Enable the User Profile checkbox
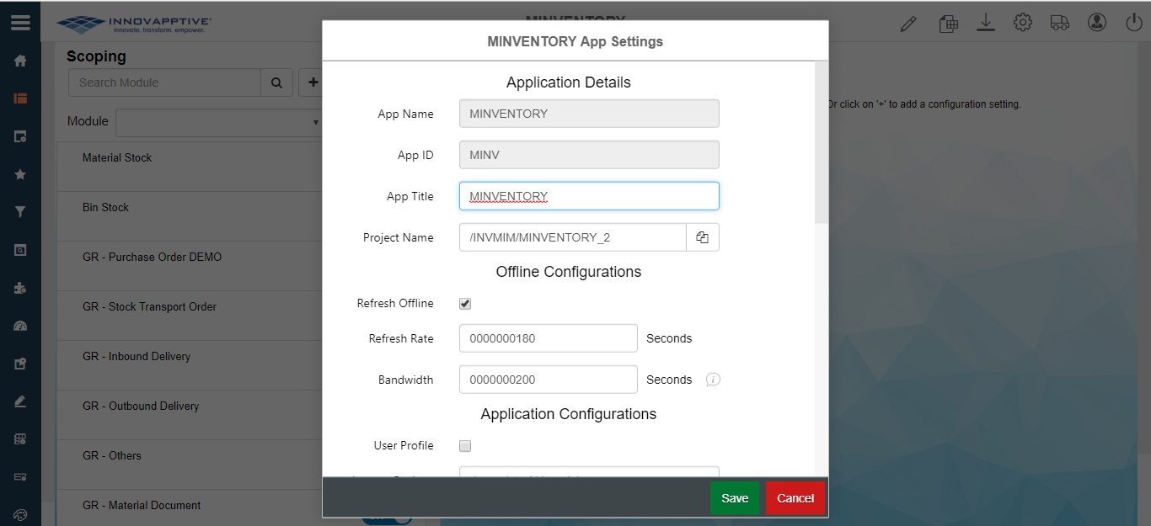 click(465, 446)
